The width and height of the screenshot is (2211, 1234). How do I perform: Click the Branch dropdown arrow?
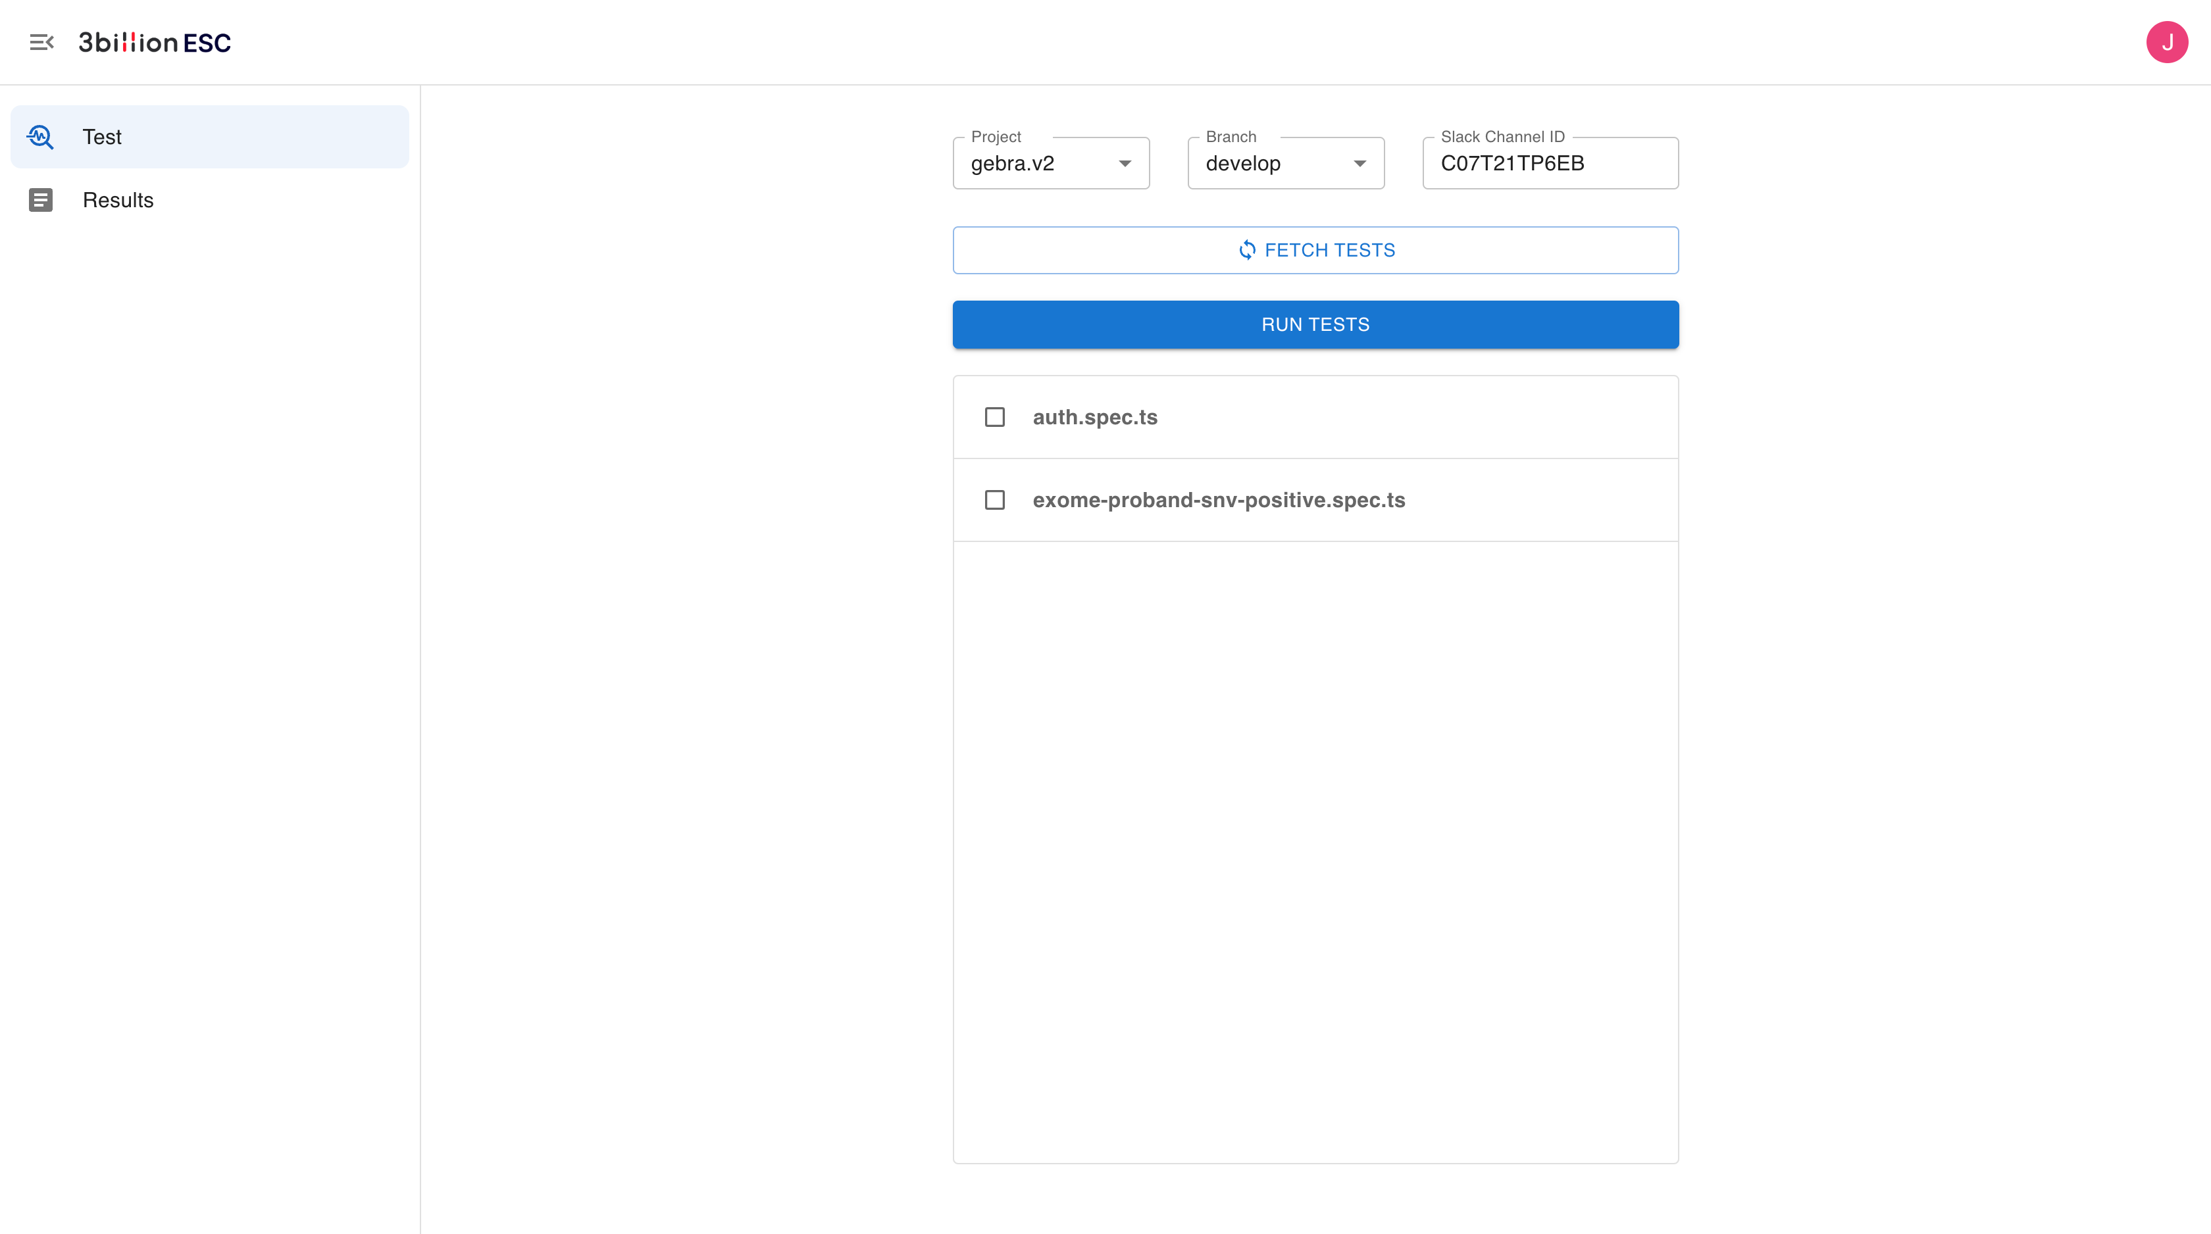pos(1360,164)
